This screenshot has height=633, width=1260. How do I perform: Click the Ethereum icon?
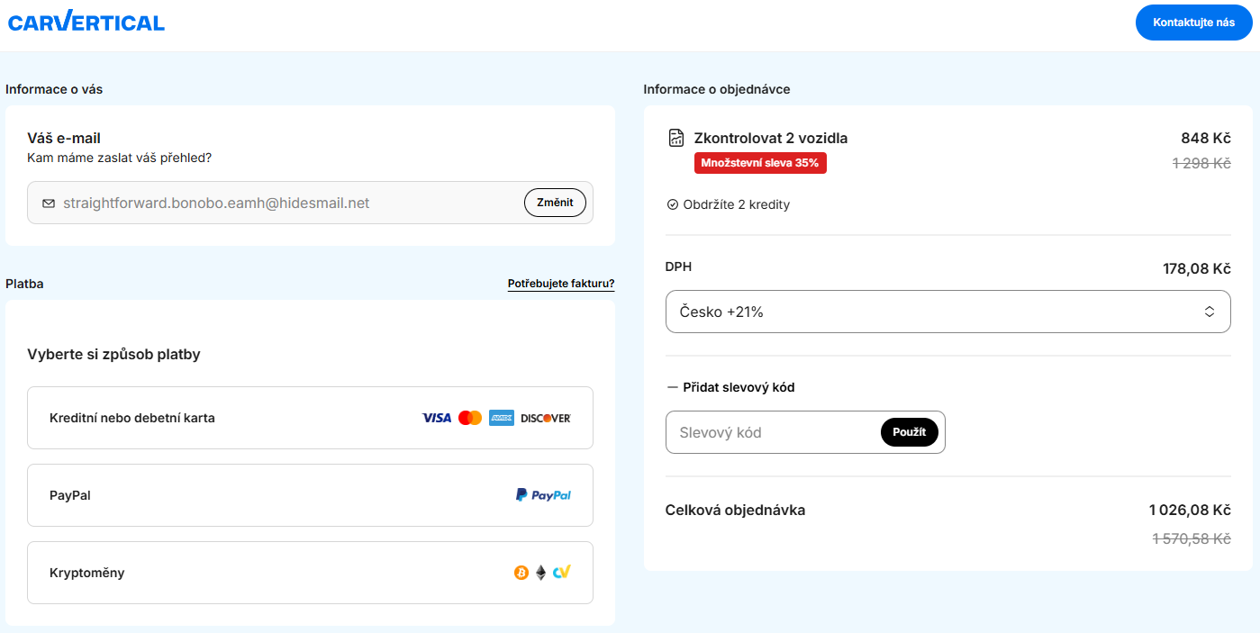tap(541, 573)
